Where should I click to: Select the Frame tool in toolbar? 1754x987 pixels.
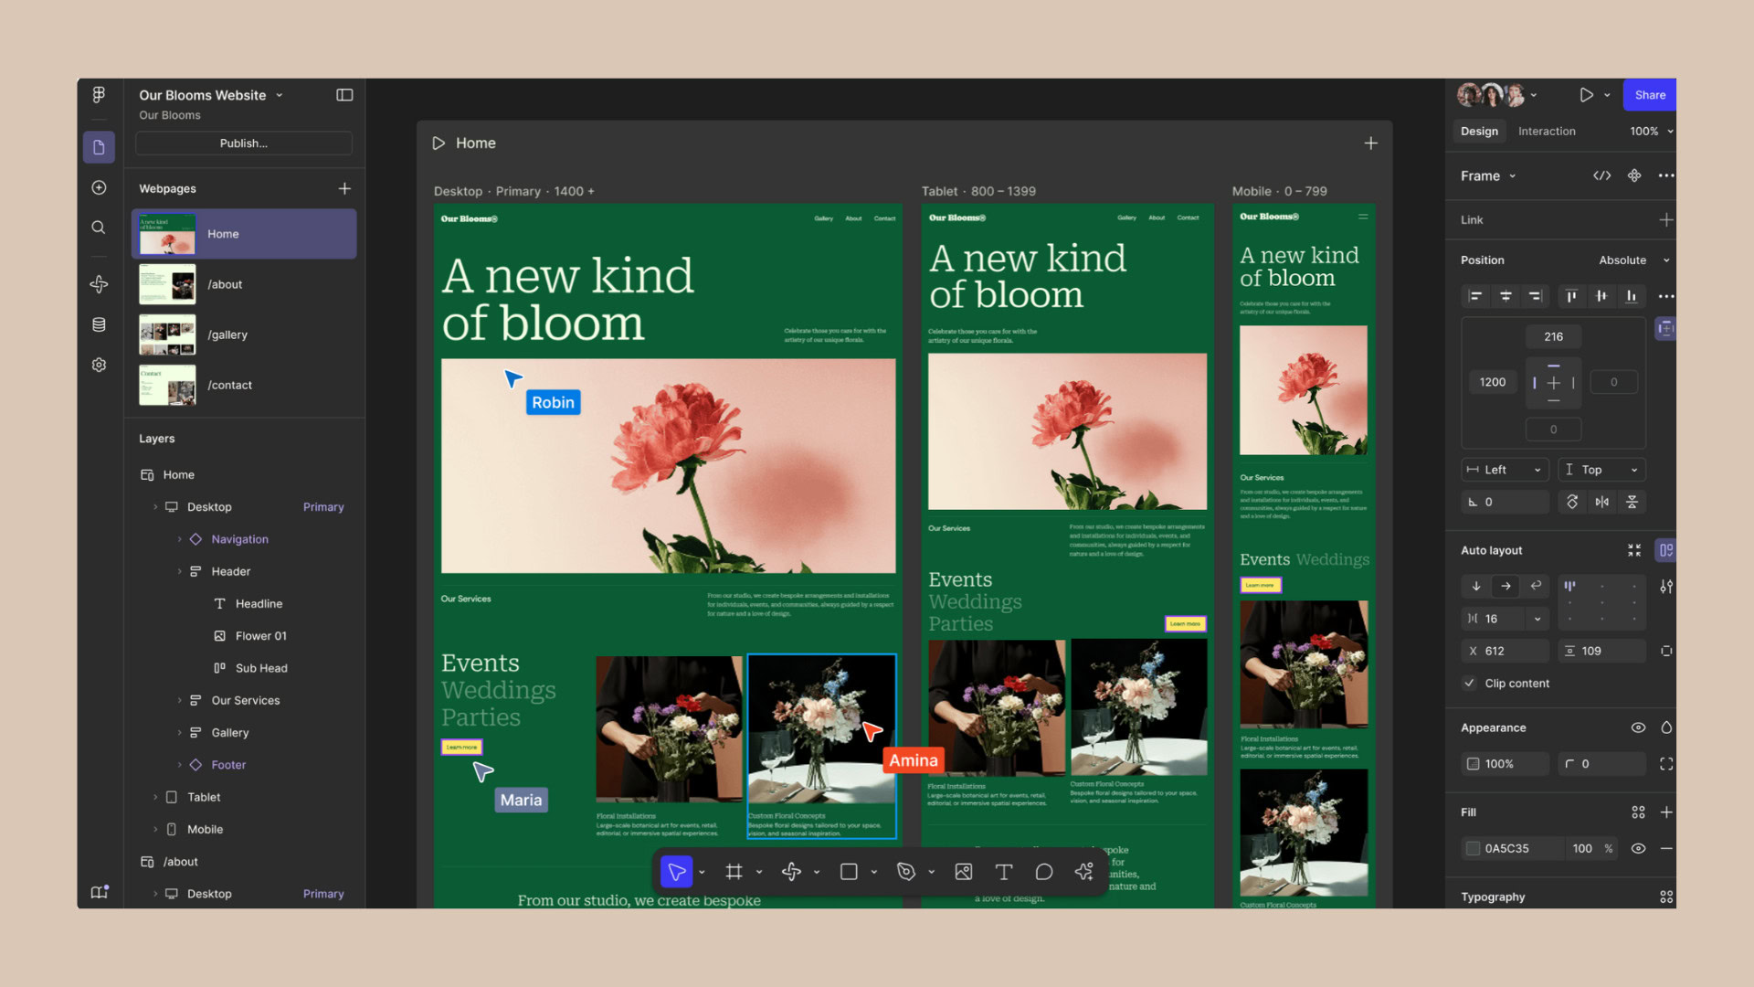[x=734, y=872]
